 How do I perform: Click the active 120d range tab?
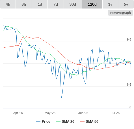pos(92,4)
